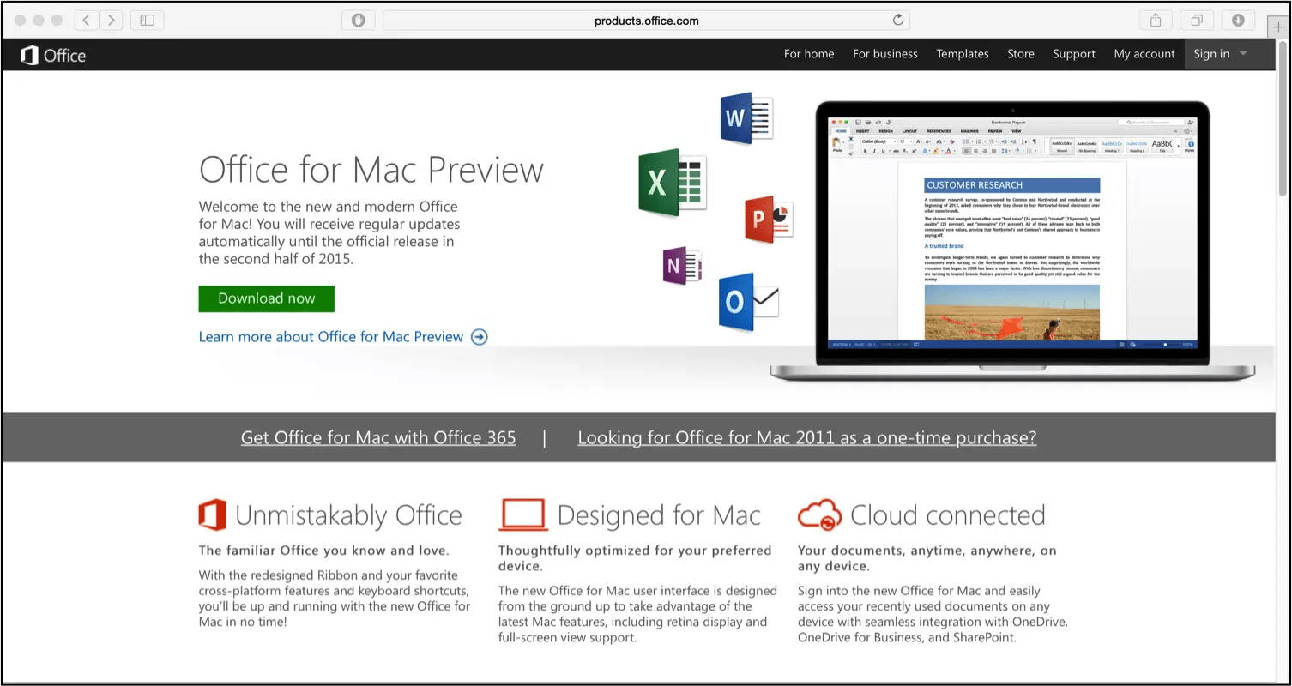The height and width of the screenshot is (686, 1292).
Task: Click the green Download now button
Action: coord(266,298)
